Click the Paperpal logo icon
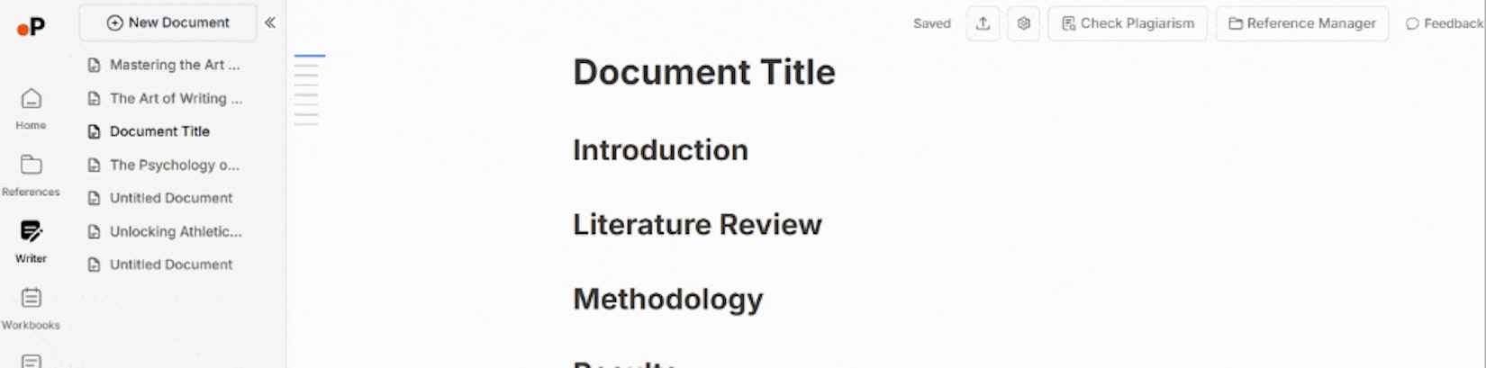This screenshot has height=368, width=1486. [31, 27]
